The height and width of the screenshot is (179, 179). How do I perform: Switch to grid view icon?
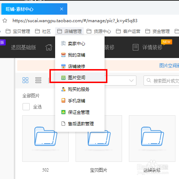click(x=25, y=80)
